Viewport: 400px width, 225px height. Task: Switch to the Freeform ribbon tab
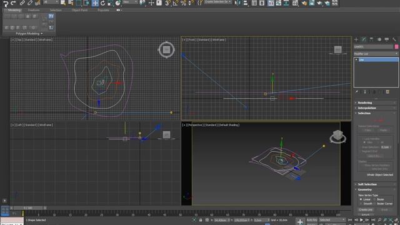click(x=34, y=10)
